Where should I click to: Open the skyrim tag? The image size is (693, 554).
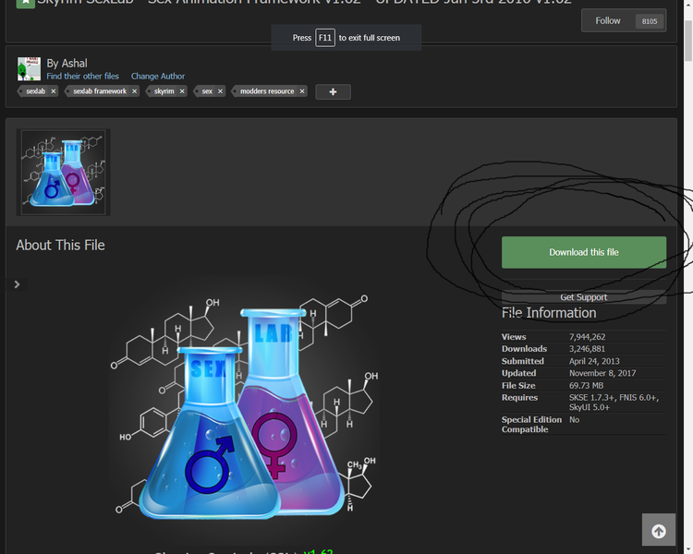pos(164,91)
